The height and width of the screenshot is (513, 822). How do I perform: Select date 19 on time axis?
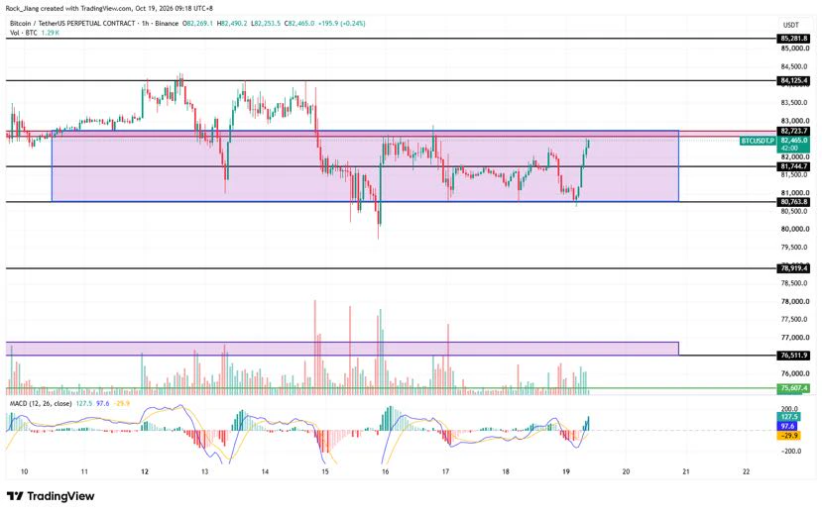click(x=565, y=471)
